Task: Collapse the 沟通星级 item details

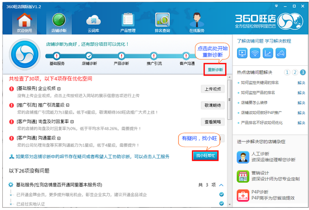Action: (59, 138)
